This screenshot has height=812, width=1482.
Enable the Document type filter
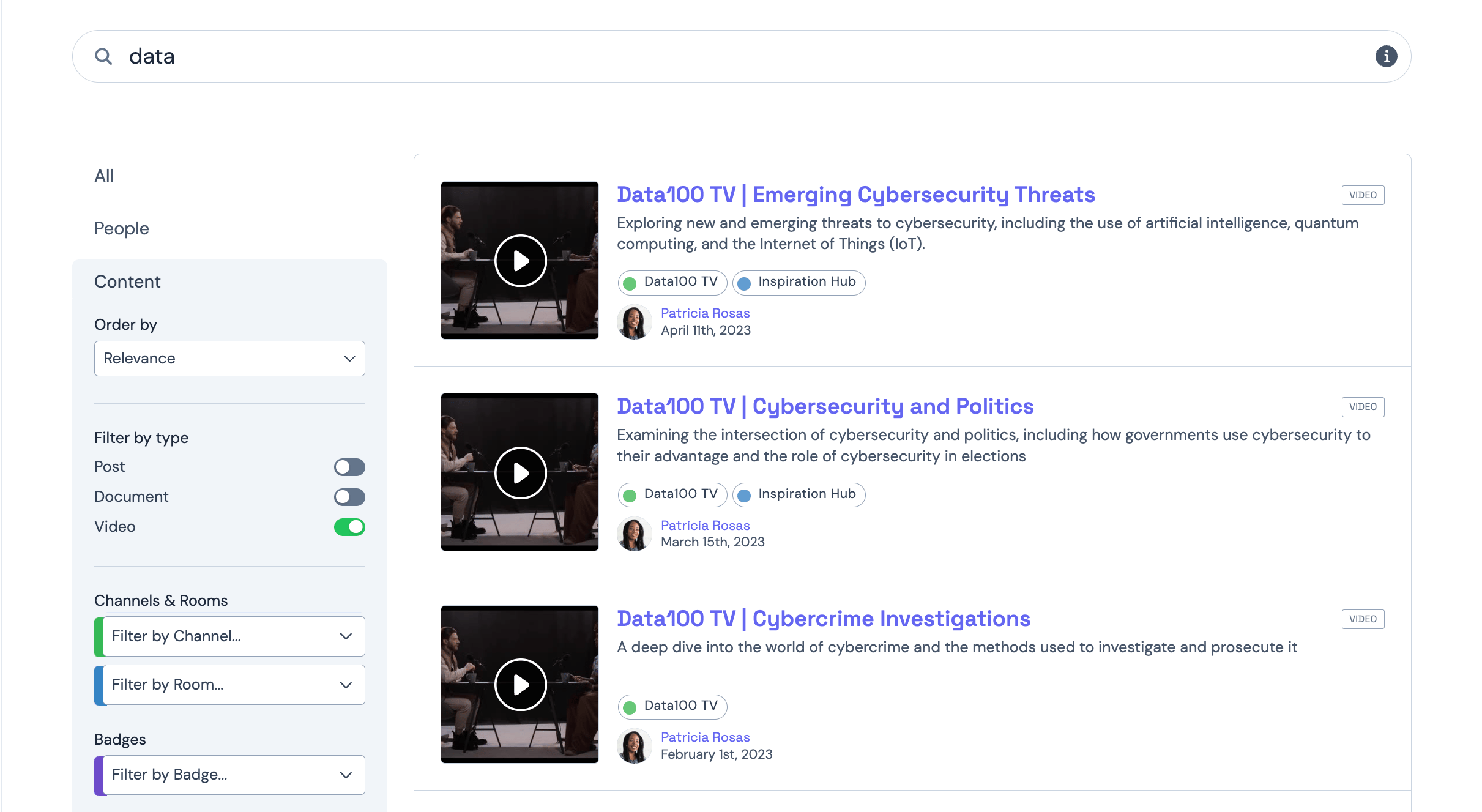[x=349, y=497]
